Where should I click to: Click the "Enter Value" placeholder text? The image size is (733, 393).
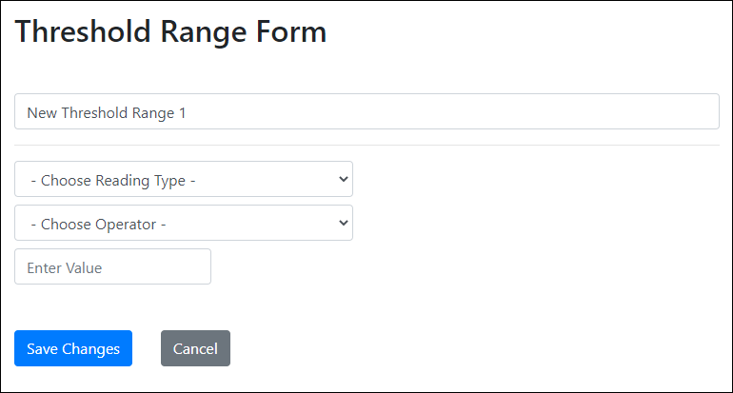pyautogui.click(x=65, y=268)
